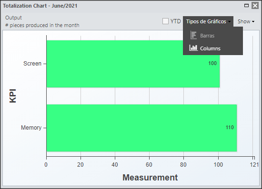Click the 121 axis tick label
Viewport: 262px width, 189px height.
click(x=254, y=165)
